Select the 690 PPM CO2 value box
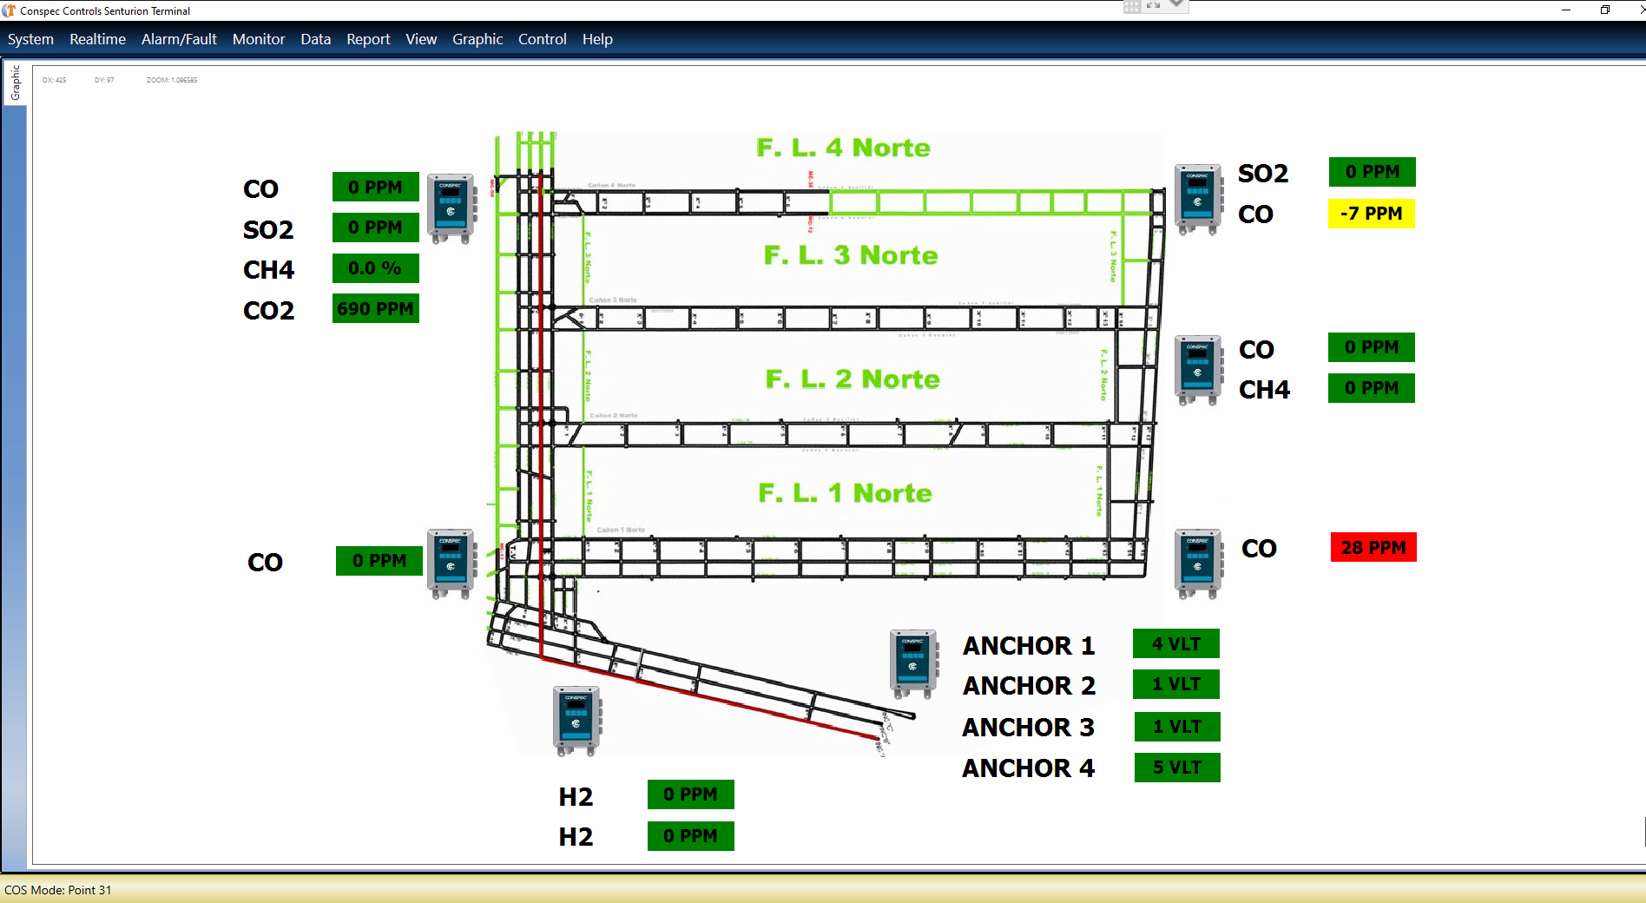 (x=375, y=308)
